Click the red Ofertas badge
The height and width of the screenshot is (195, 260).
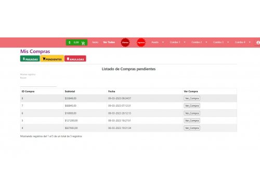tap(125, 43)
